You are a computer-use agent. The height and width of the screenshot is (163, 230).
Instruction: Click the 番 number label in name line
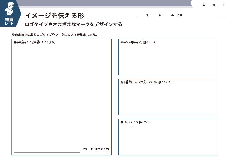click(x=172, y=15)
